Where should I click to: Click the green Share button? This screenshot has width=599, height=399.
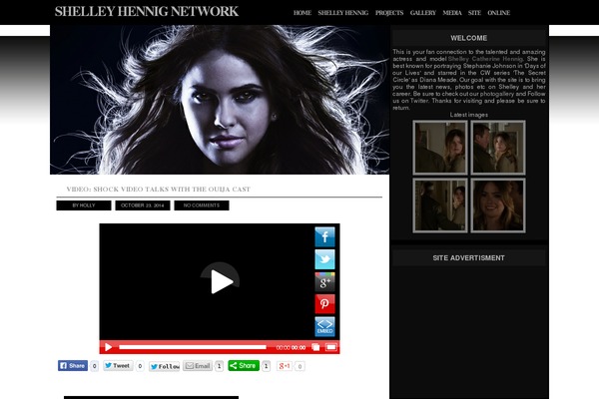(244, 366)
